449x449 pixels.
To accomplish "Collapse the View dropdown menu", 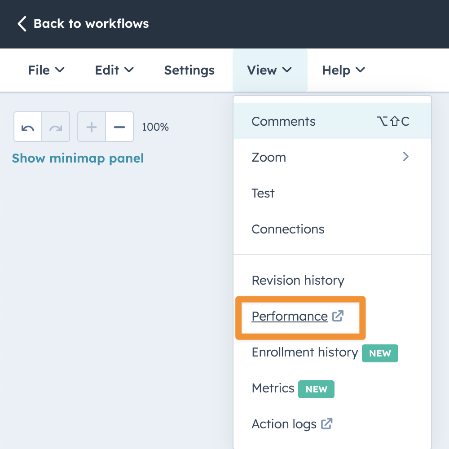I will tap(269, 70).
